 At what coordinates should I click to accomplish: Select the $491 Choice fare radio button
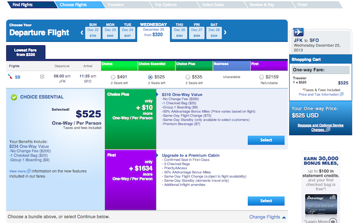(x=113, y=77)
